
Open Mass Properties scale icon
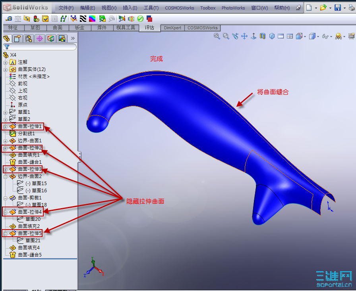(18, 19)
